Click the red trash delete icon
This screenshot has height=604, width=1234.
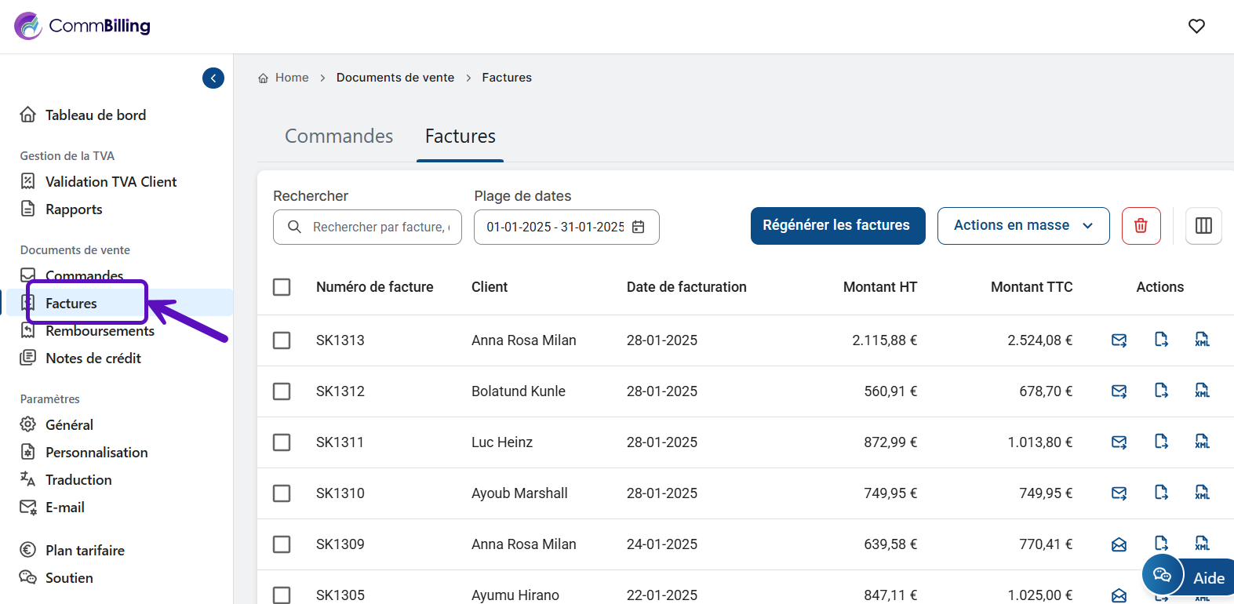1141,226
